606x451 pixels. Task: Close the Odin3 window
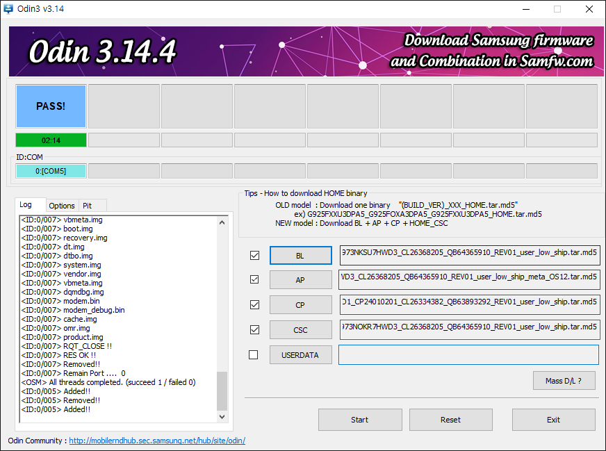[589, 9]
